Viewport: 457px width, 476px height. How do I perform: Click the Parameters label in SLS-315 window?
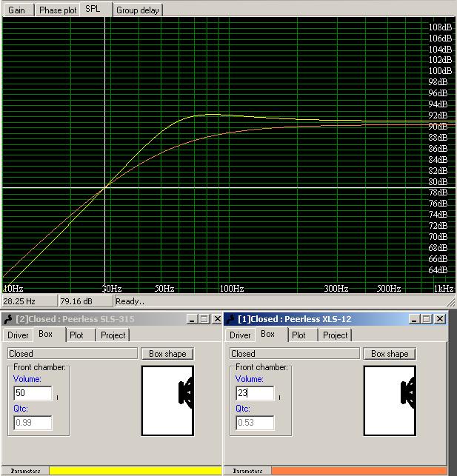(25, 471)
